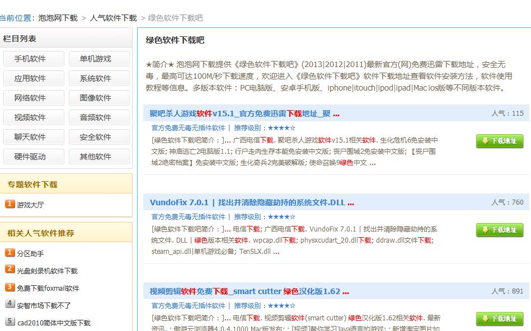Choose the 聊天软件 category
The image size is (531, 331).
pos(34,138)
